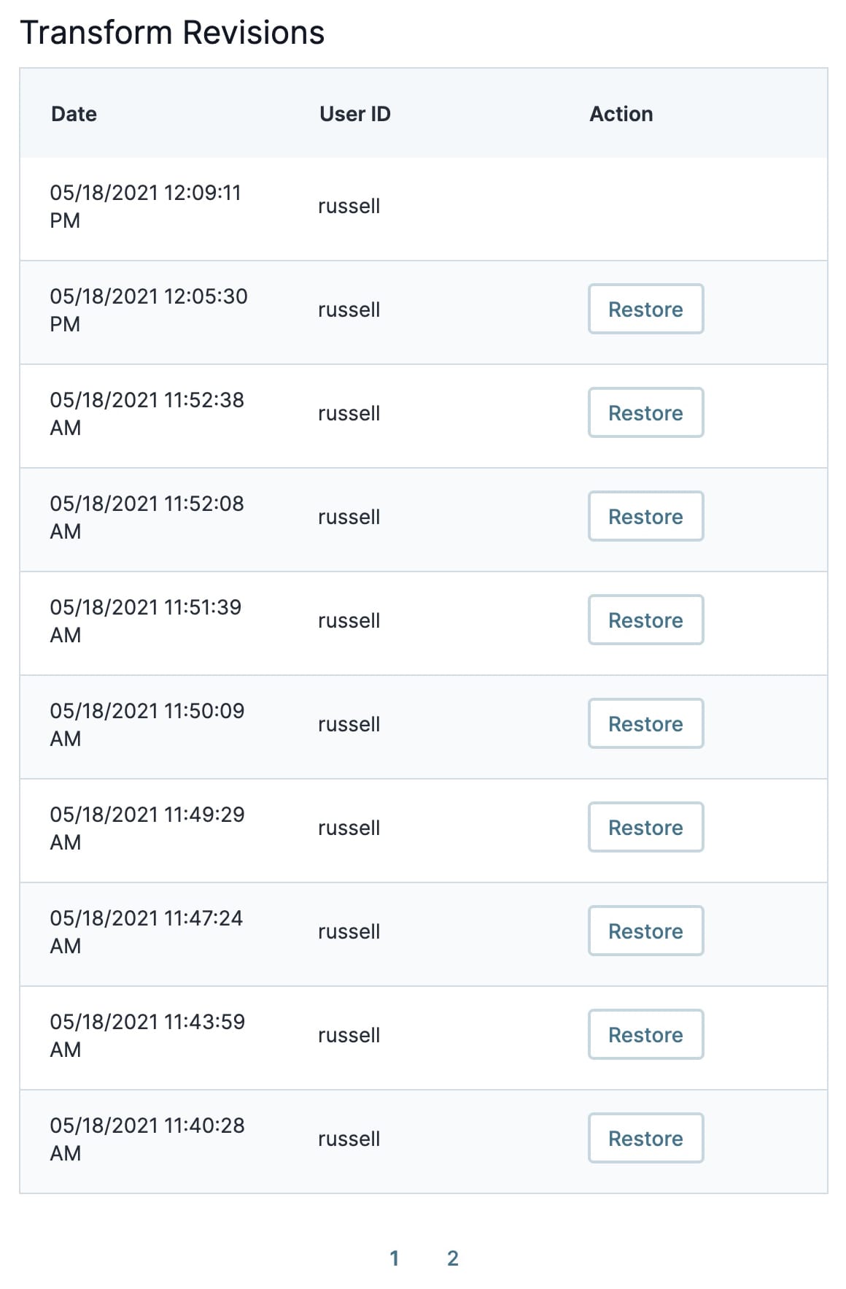Screen dimensions: 846x1289
Task: Restore the 11:49:29 AM revision
Action: (645, 828)
